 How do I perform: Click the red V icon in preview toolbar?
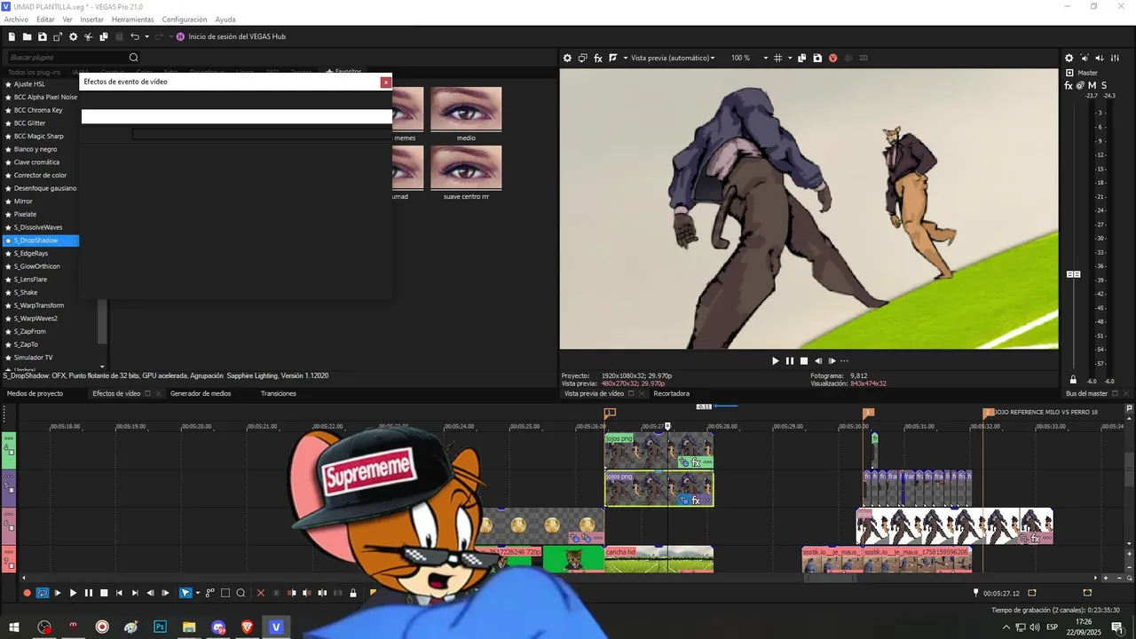tap(832, 58)
